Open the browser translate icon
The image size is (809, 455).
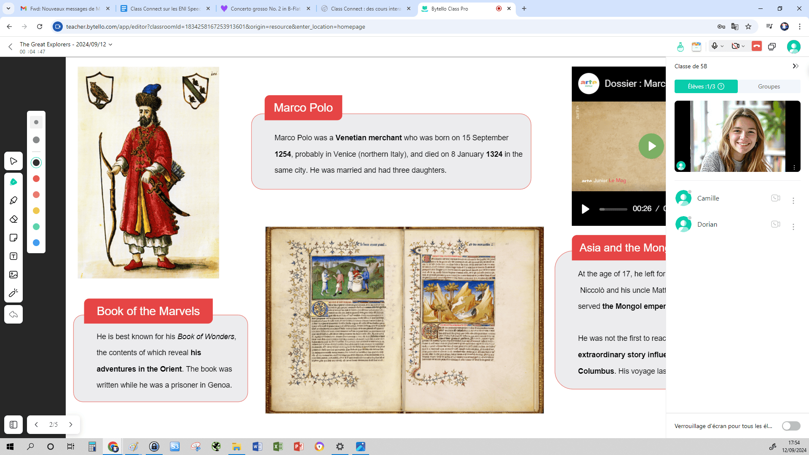(x=735, y=27)
